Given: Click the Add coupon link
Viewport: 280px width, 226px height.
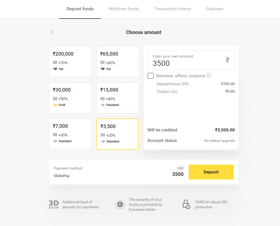Looking at the screenshot, I should click(x=174, y=91).
